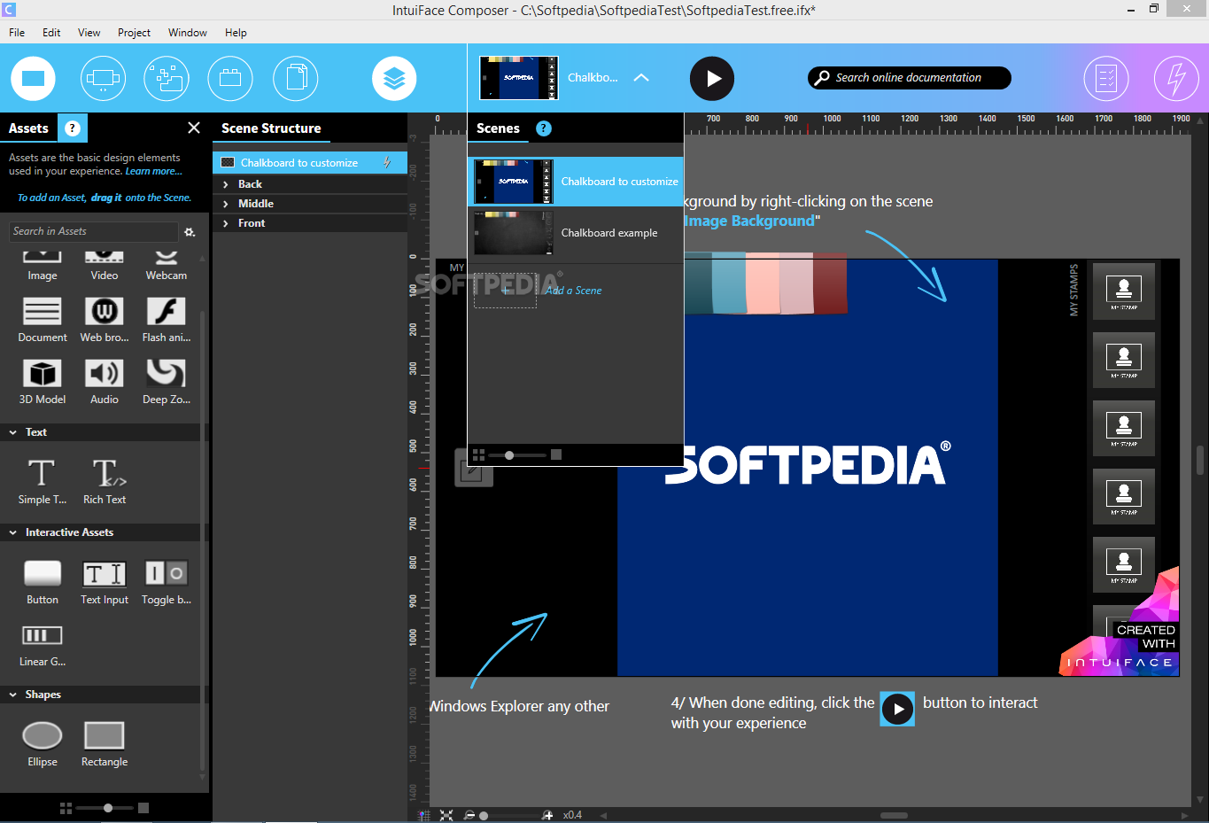Select the Flash animation asset

coord(167,320)
